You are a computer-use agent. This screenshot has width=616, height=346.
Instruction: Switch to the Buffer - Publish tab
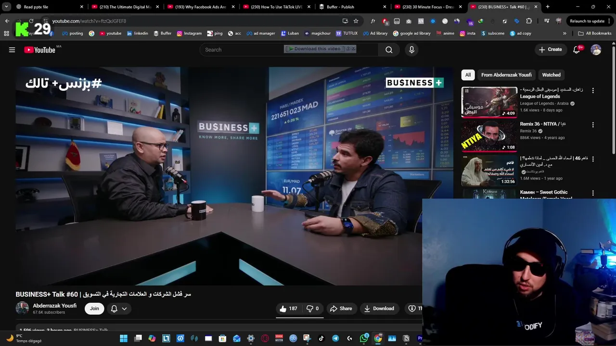(x=352, y=7)
